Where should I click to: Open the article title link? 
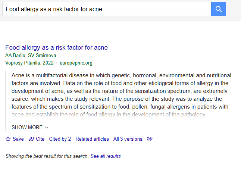point(56,47)
